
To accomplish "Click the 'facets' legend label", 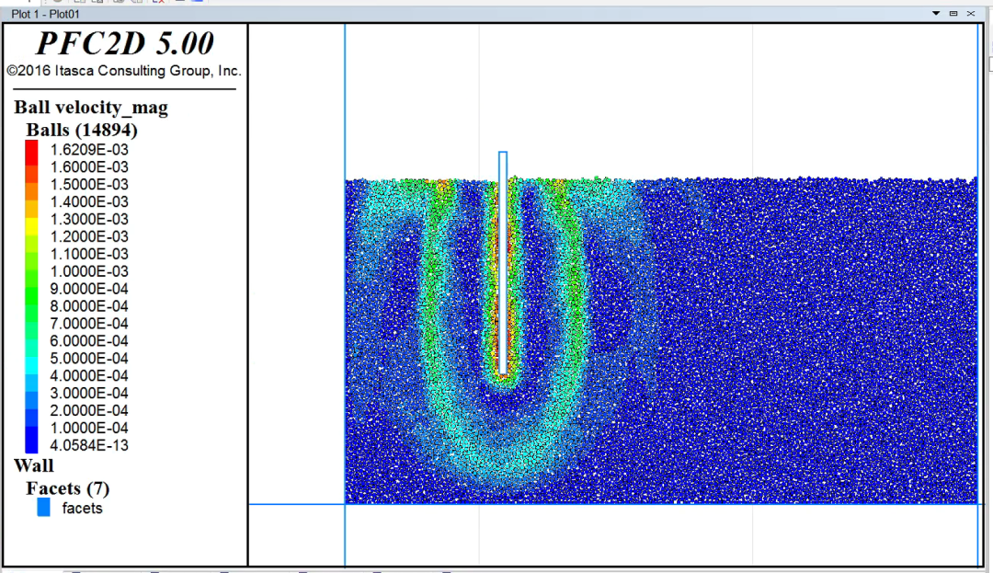I will coord(83,509).
